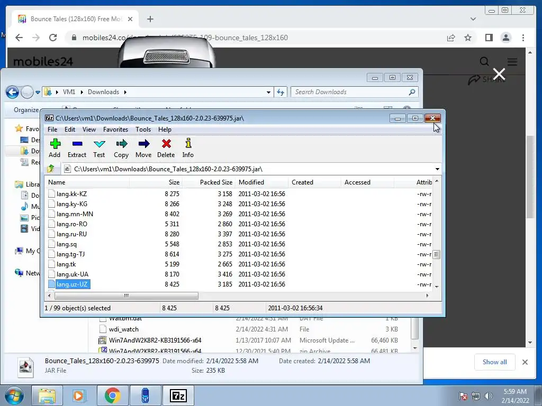
Task: Open Chrome three-dot menu
Action: (523, 38)
